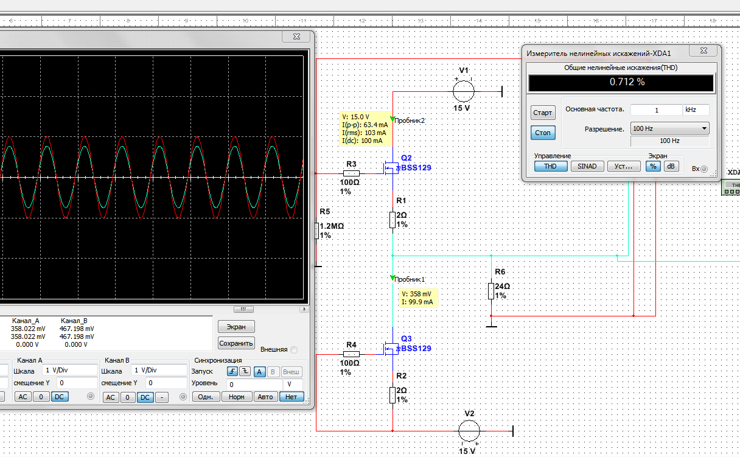Click the Уровень trigger level input field

254,385
